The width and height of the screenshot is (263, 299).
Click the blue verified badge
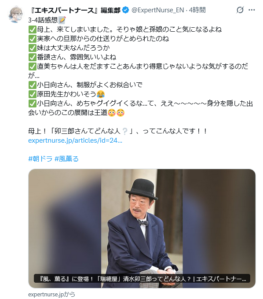(x=125, y=10)
